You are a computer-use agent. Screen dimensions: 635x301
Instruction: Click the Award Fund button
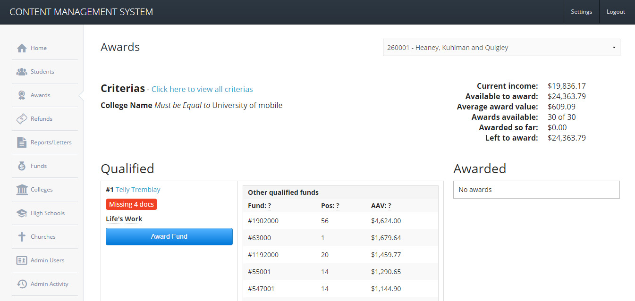[169, 236]
